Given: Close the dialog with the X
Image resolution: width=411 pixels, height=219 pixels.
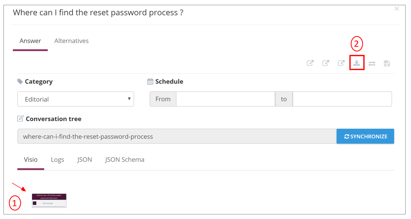Looking at the screenshot, I should (396, 9).
